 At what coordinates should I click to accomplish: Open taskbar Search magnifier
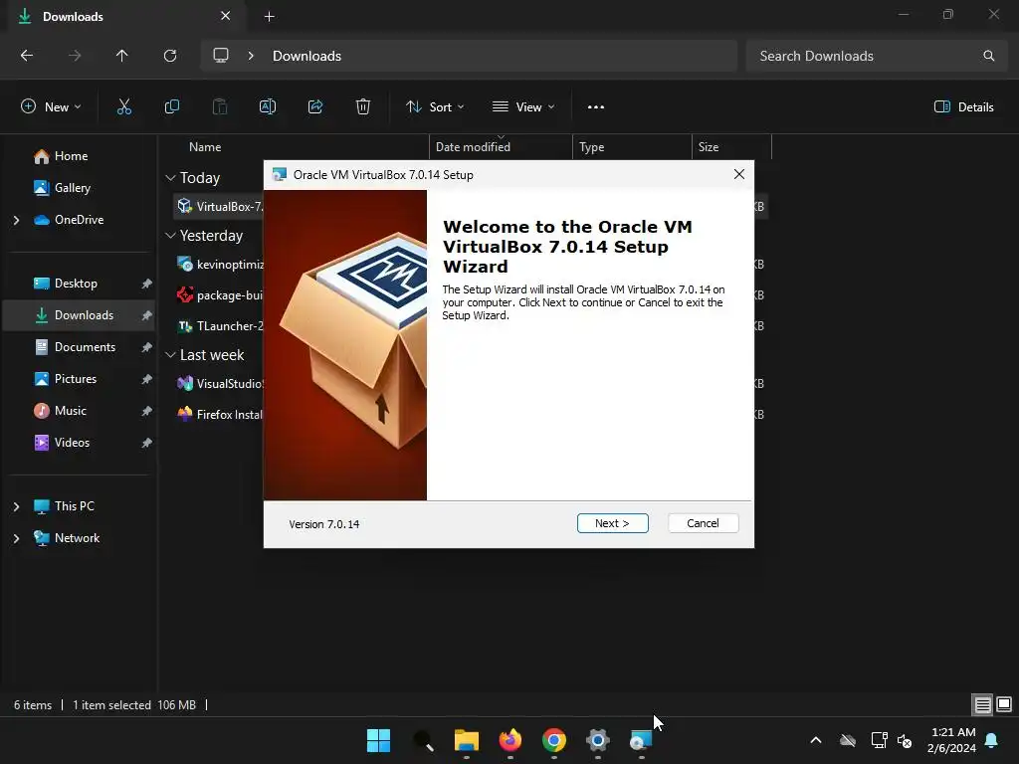pyautogui.click(x=422, y=740)
